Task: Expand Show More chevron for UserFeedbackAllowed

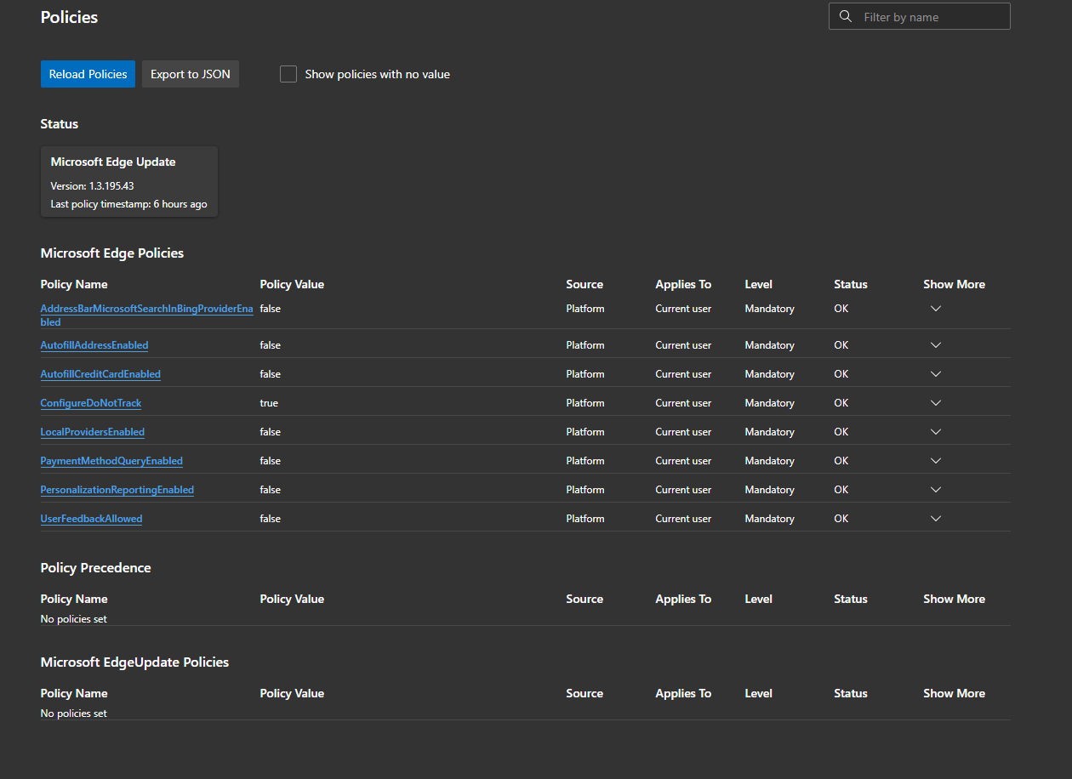Action: tap(936, 519)
